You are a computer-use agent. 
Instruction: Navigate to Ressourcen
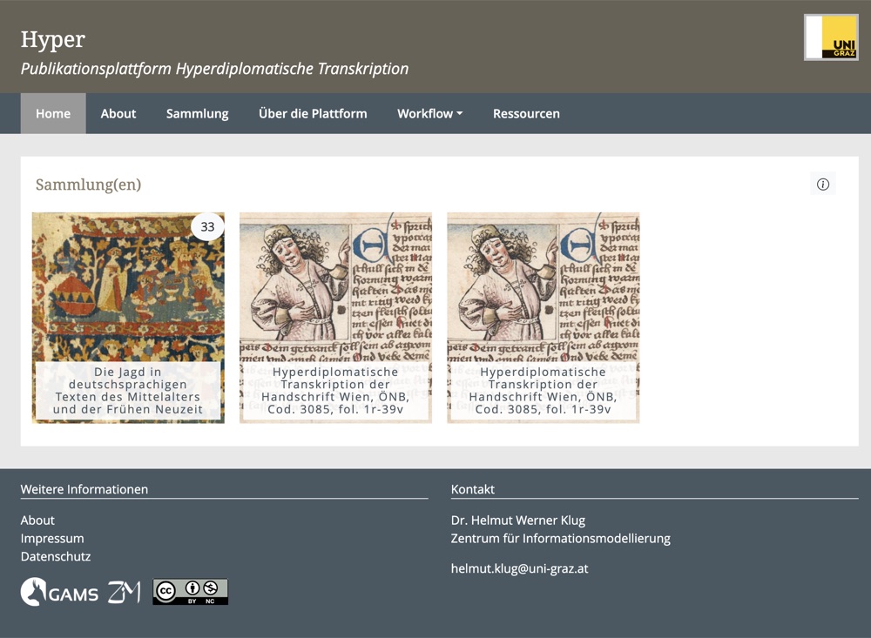tap(526, 113)
